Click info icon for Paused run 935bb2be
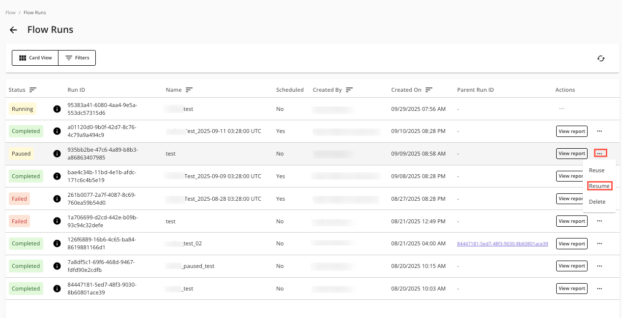 [57, 154]
